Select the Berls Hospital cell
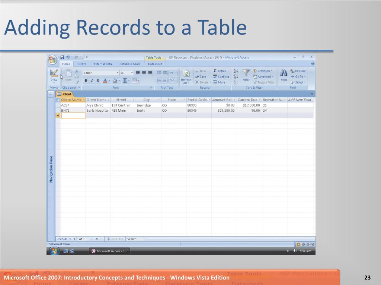 (x=98, y=111)
